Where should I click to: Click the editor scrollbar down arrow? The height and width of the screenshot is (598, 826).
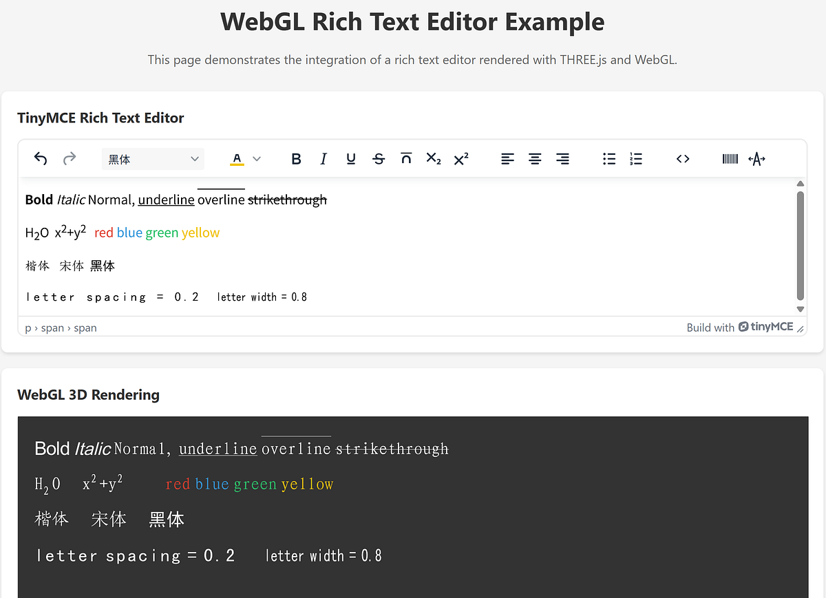pyautogui.click(x=800, y=309)
